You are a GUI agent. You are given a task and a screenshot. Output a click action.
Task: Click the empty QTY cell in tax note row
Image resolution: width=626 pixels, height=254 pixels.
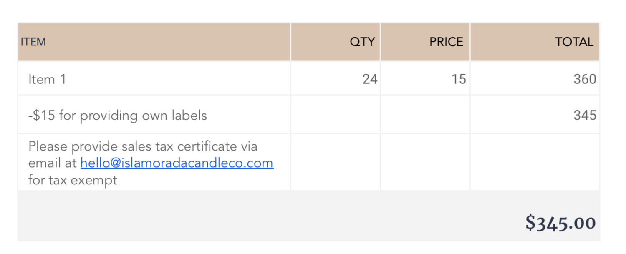tap(336, 162)
